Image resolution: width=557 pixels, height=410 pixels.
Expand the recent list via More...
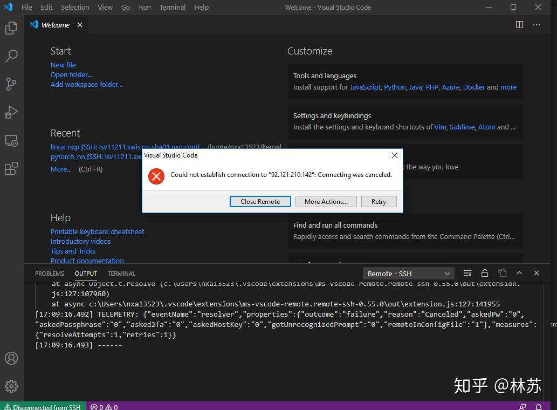(x=60, y=169)
